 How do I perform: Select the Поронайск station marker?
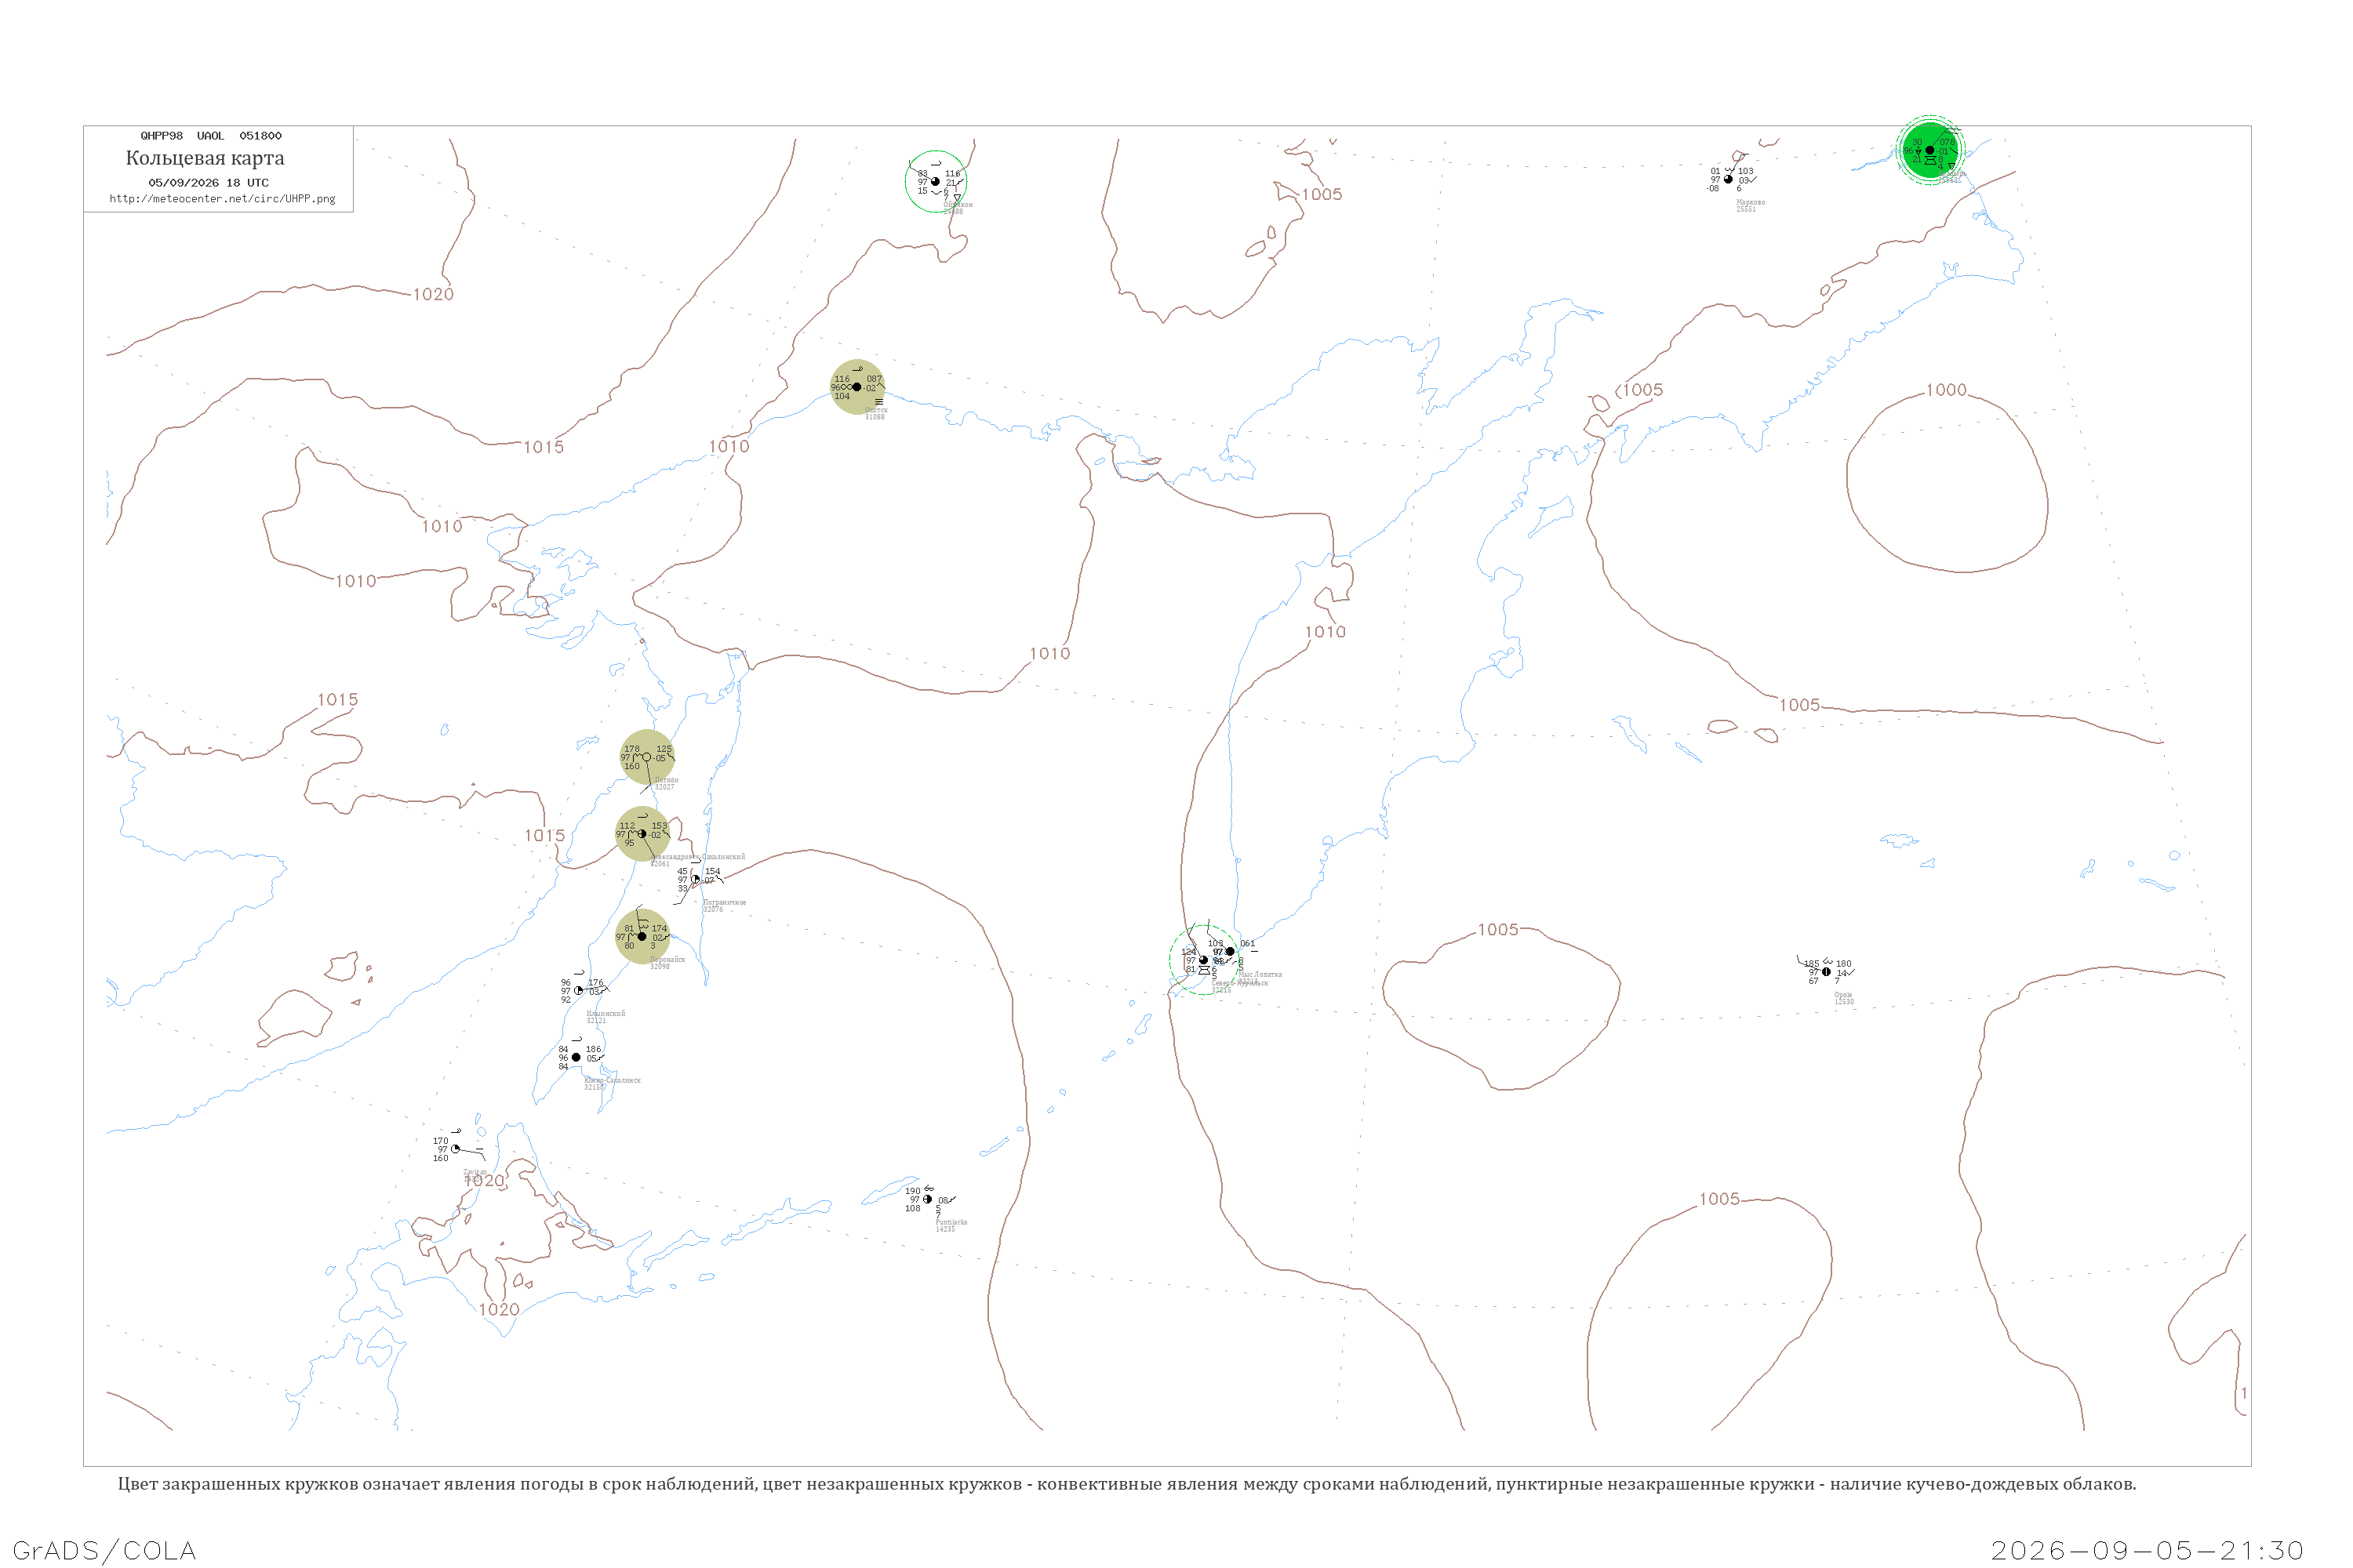[x=642, y=937]
